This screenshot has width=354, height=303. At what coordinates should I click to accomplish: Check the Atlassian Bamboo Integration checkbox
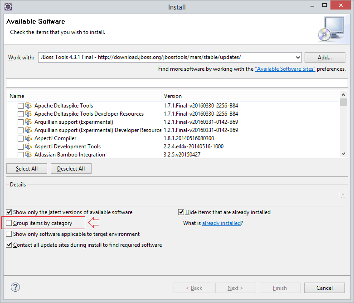click(20, 155)
